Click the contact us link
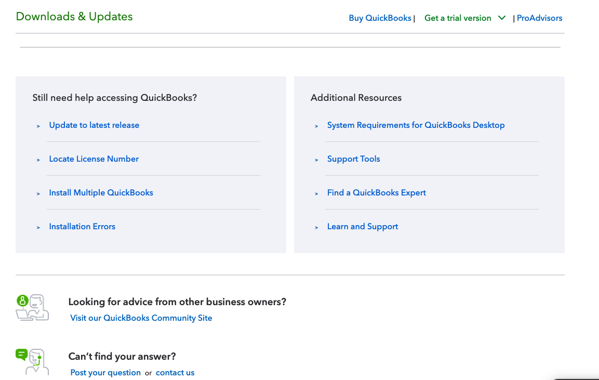 click(x=175, y=373)
